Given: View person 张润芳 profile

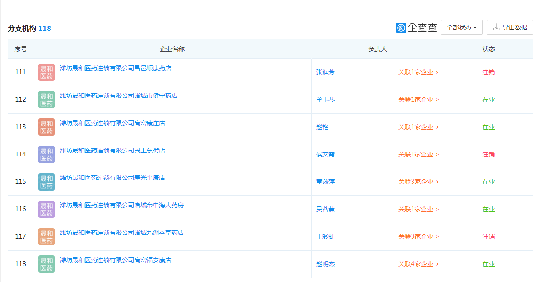Looking at the screenshot, I should pyautogui.click(x=325, y=72).
